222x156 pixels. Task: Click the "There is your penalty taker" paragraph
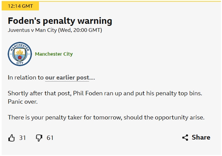[x=106, y=117]
